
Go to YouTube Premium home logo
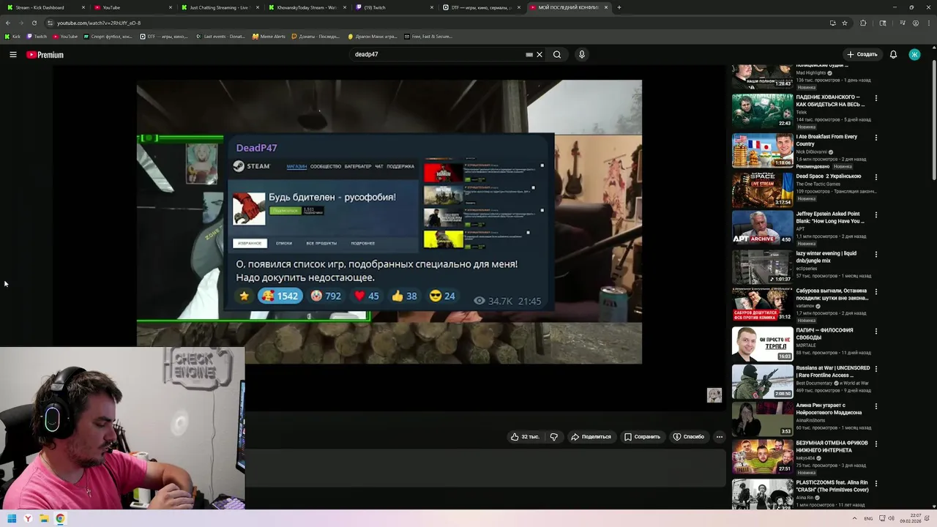click(x=45, y=55)
